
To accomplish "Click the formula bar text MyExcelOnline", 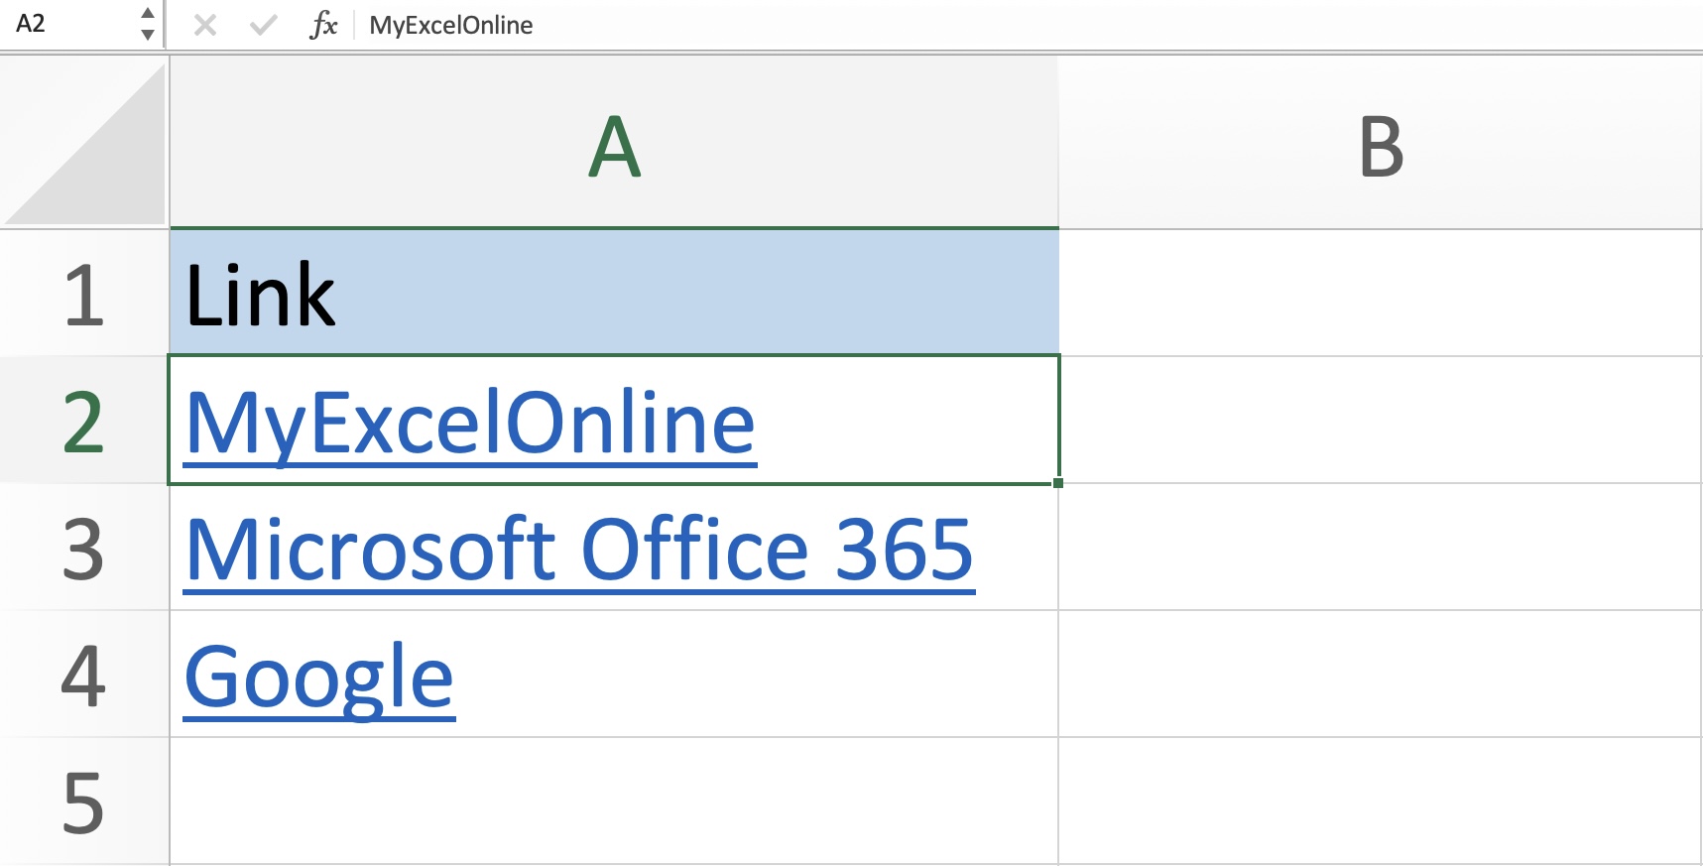I will (451, 25).
